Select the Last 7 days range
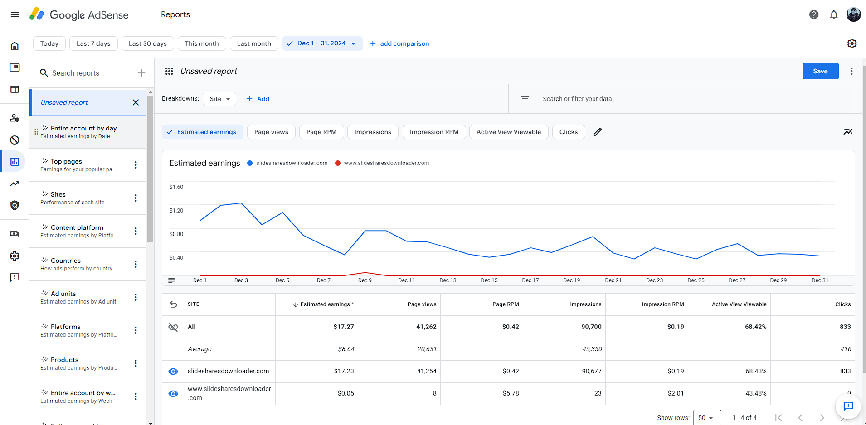The height and width of the screenshot is (425, 866). (93, 43)
